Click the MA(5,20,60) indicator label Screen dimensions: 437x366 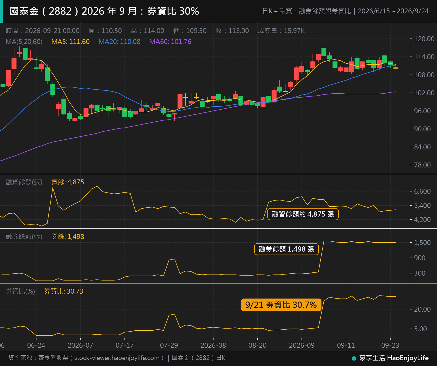click(24, 42)
